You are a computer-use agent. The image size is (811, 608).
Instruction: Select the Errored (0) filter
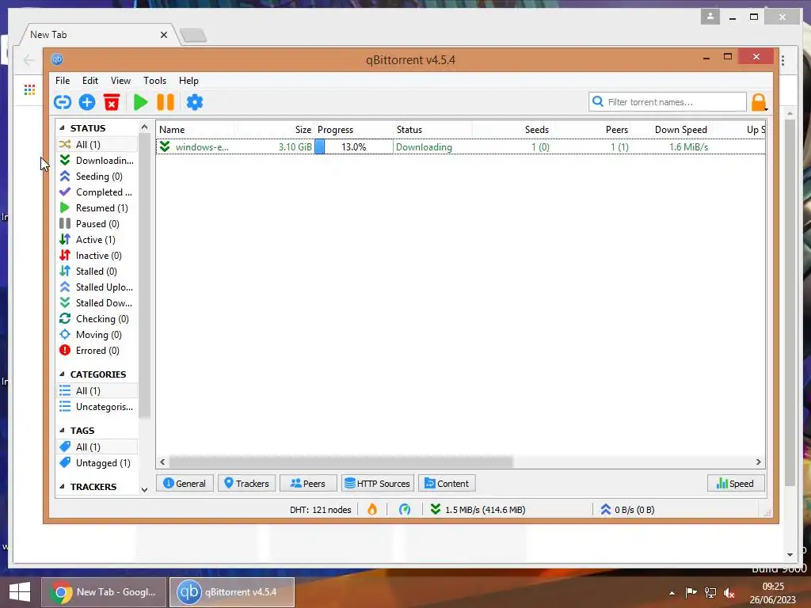pyautogui.click(x=97, y=351)
